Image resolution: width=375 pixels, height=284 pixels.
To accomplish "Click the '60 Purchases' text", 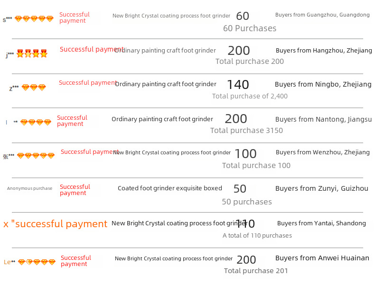I will (250, 28).
